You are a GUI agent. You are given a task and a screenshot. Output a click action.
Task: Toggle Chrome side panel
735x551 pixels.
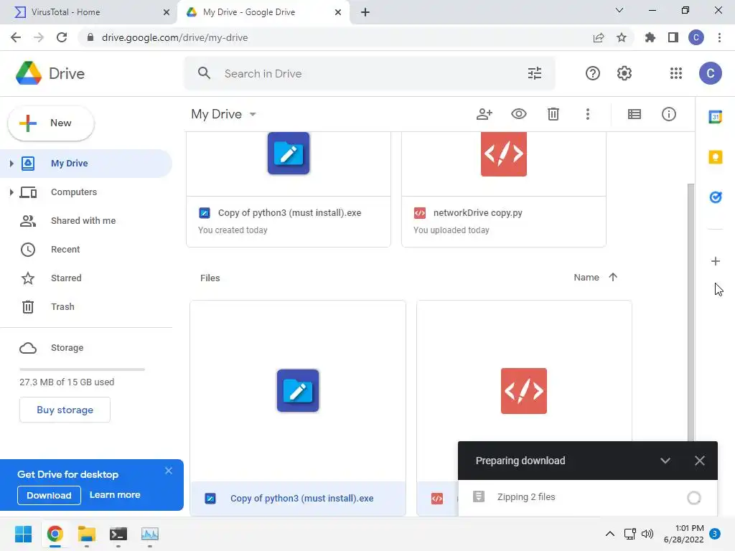coord(673,37)
